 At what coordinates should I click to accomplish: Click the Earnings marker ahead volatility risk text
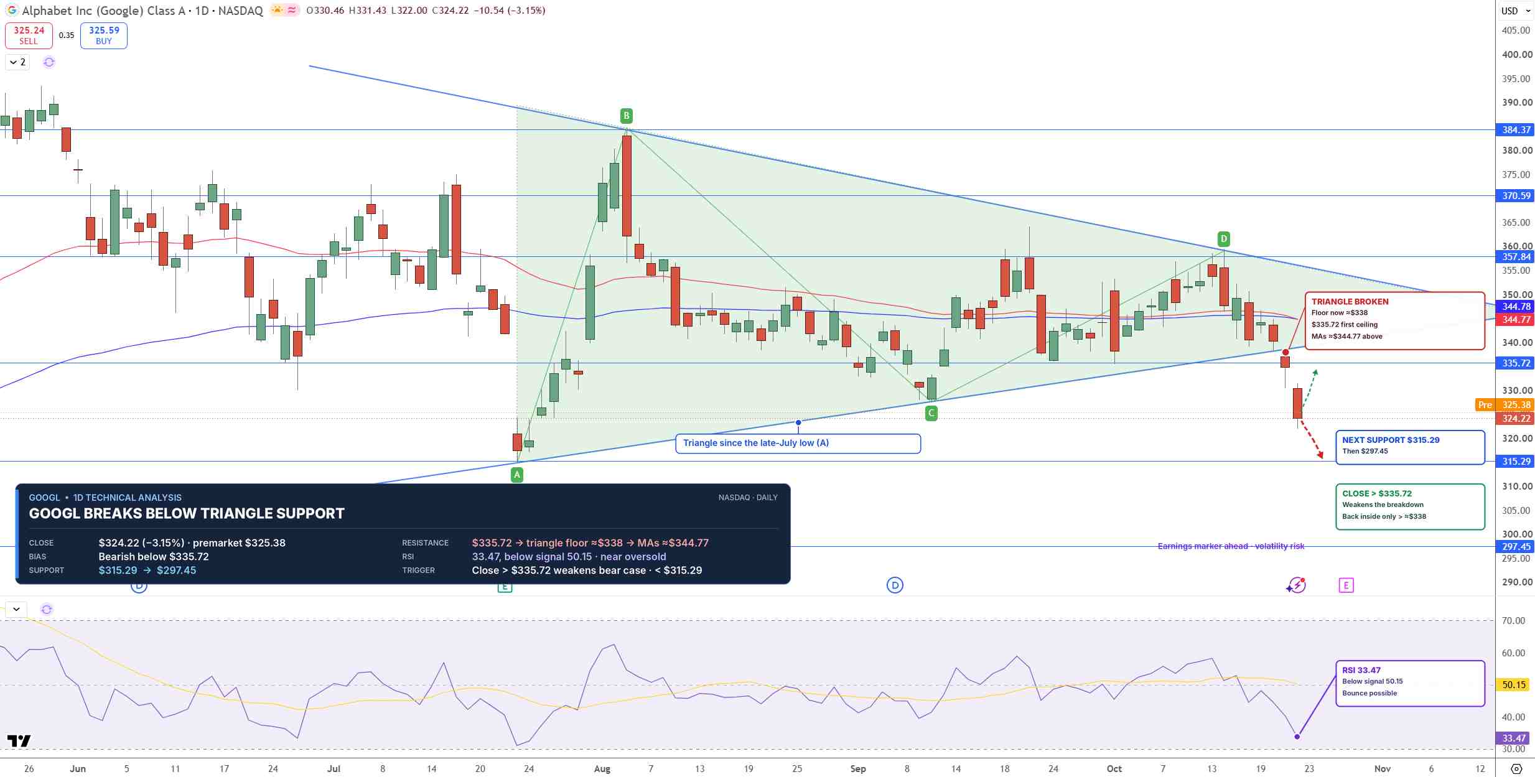point(1231,546)
